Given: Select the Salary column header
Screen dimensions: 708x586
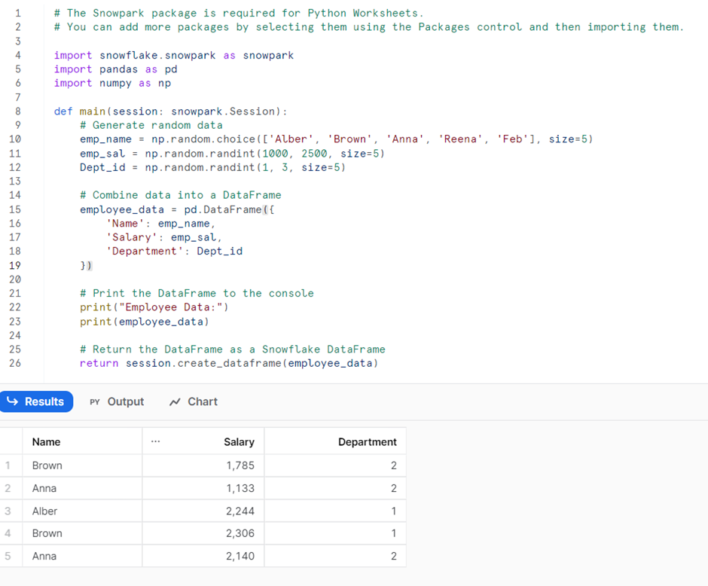Looking at the screenshot, I should pos(203,441).
